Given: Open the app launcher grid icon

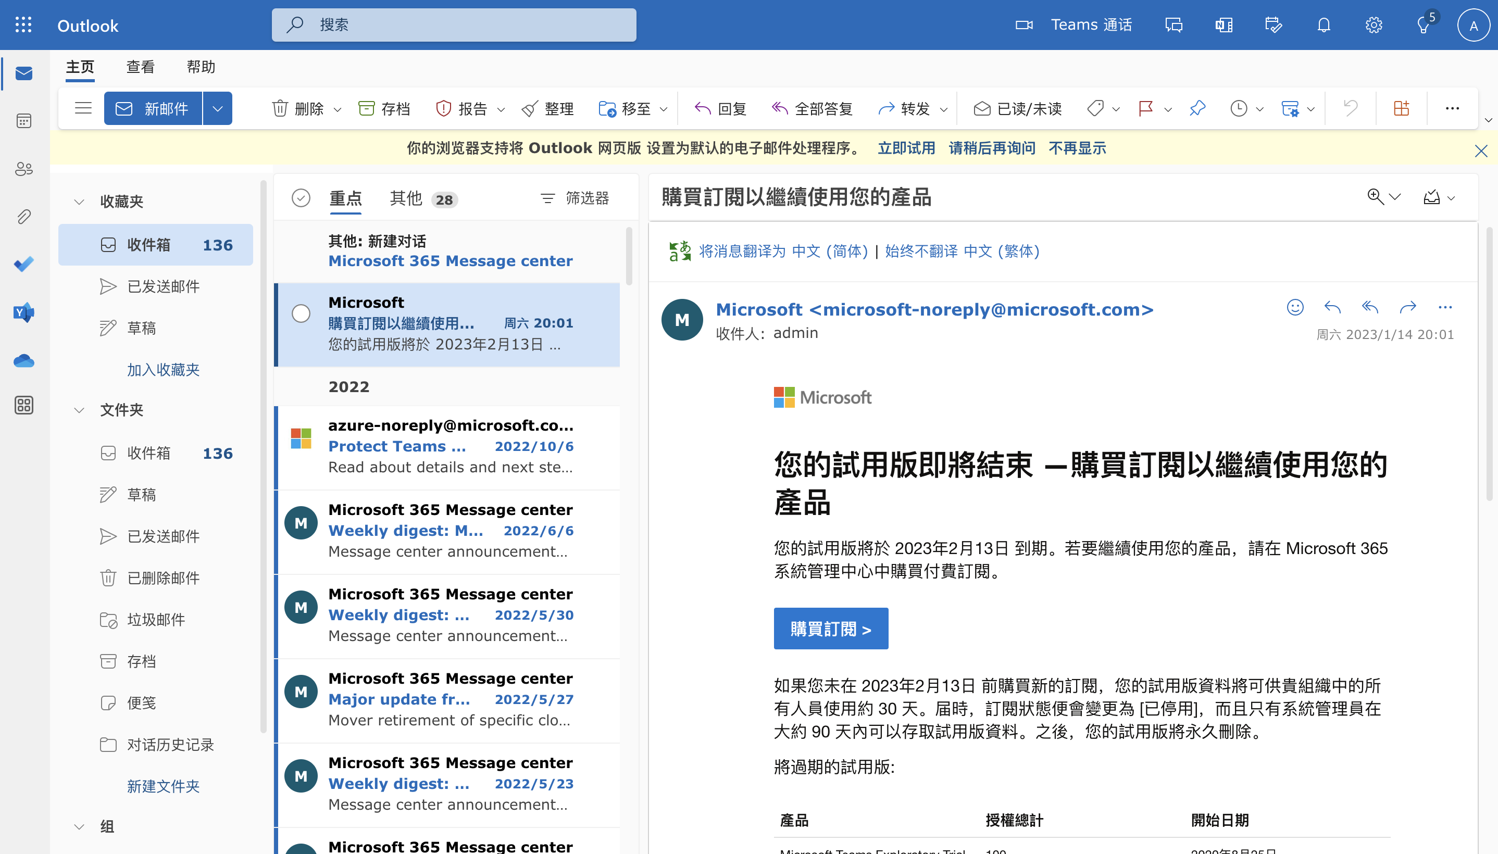Looking at the screenshot, I should pyautogui.click(x=23, y=24).
